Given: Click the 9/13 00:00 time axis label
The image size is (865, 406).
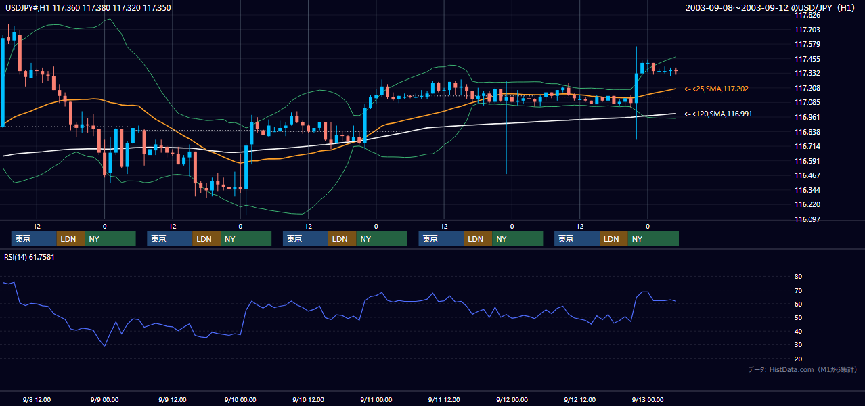Looking at the screenshot, I should [x=647, y=400].
